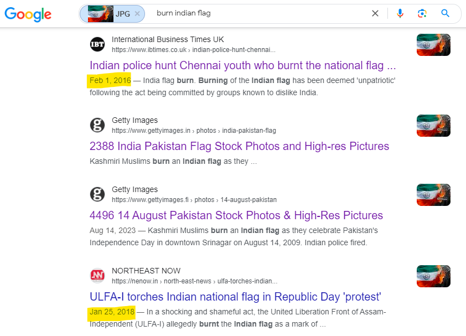Click the 'Aug 14, 2023' date text

click(112, 230)
